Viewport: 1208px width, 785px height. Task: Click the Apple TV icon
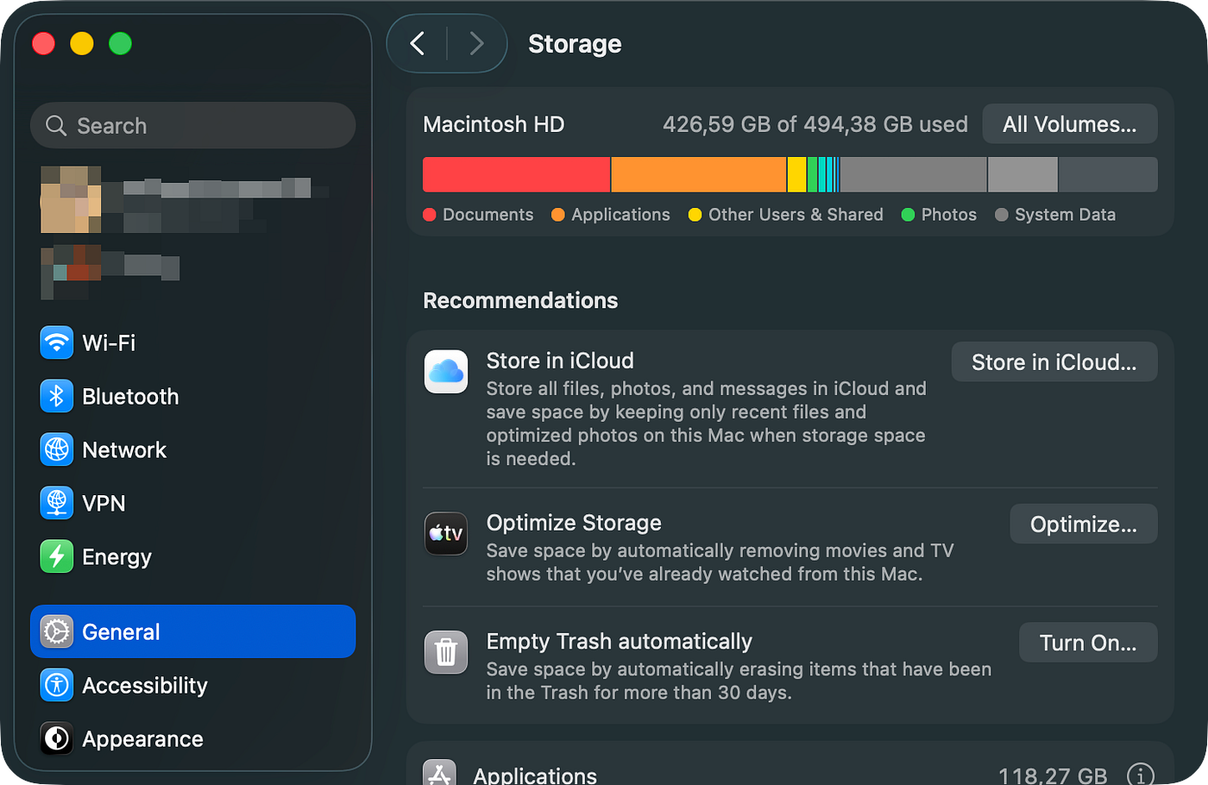click(446, 534)
